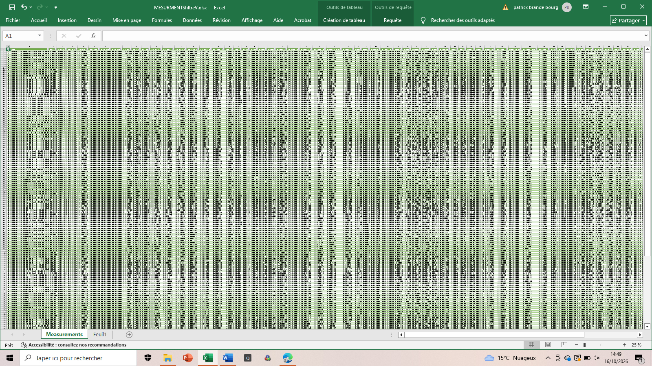Click the yellow warning triangle icon

click(x=505, y=7)
